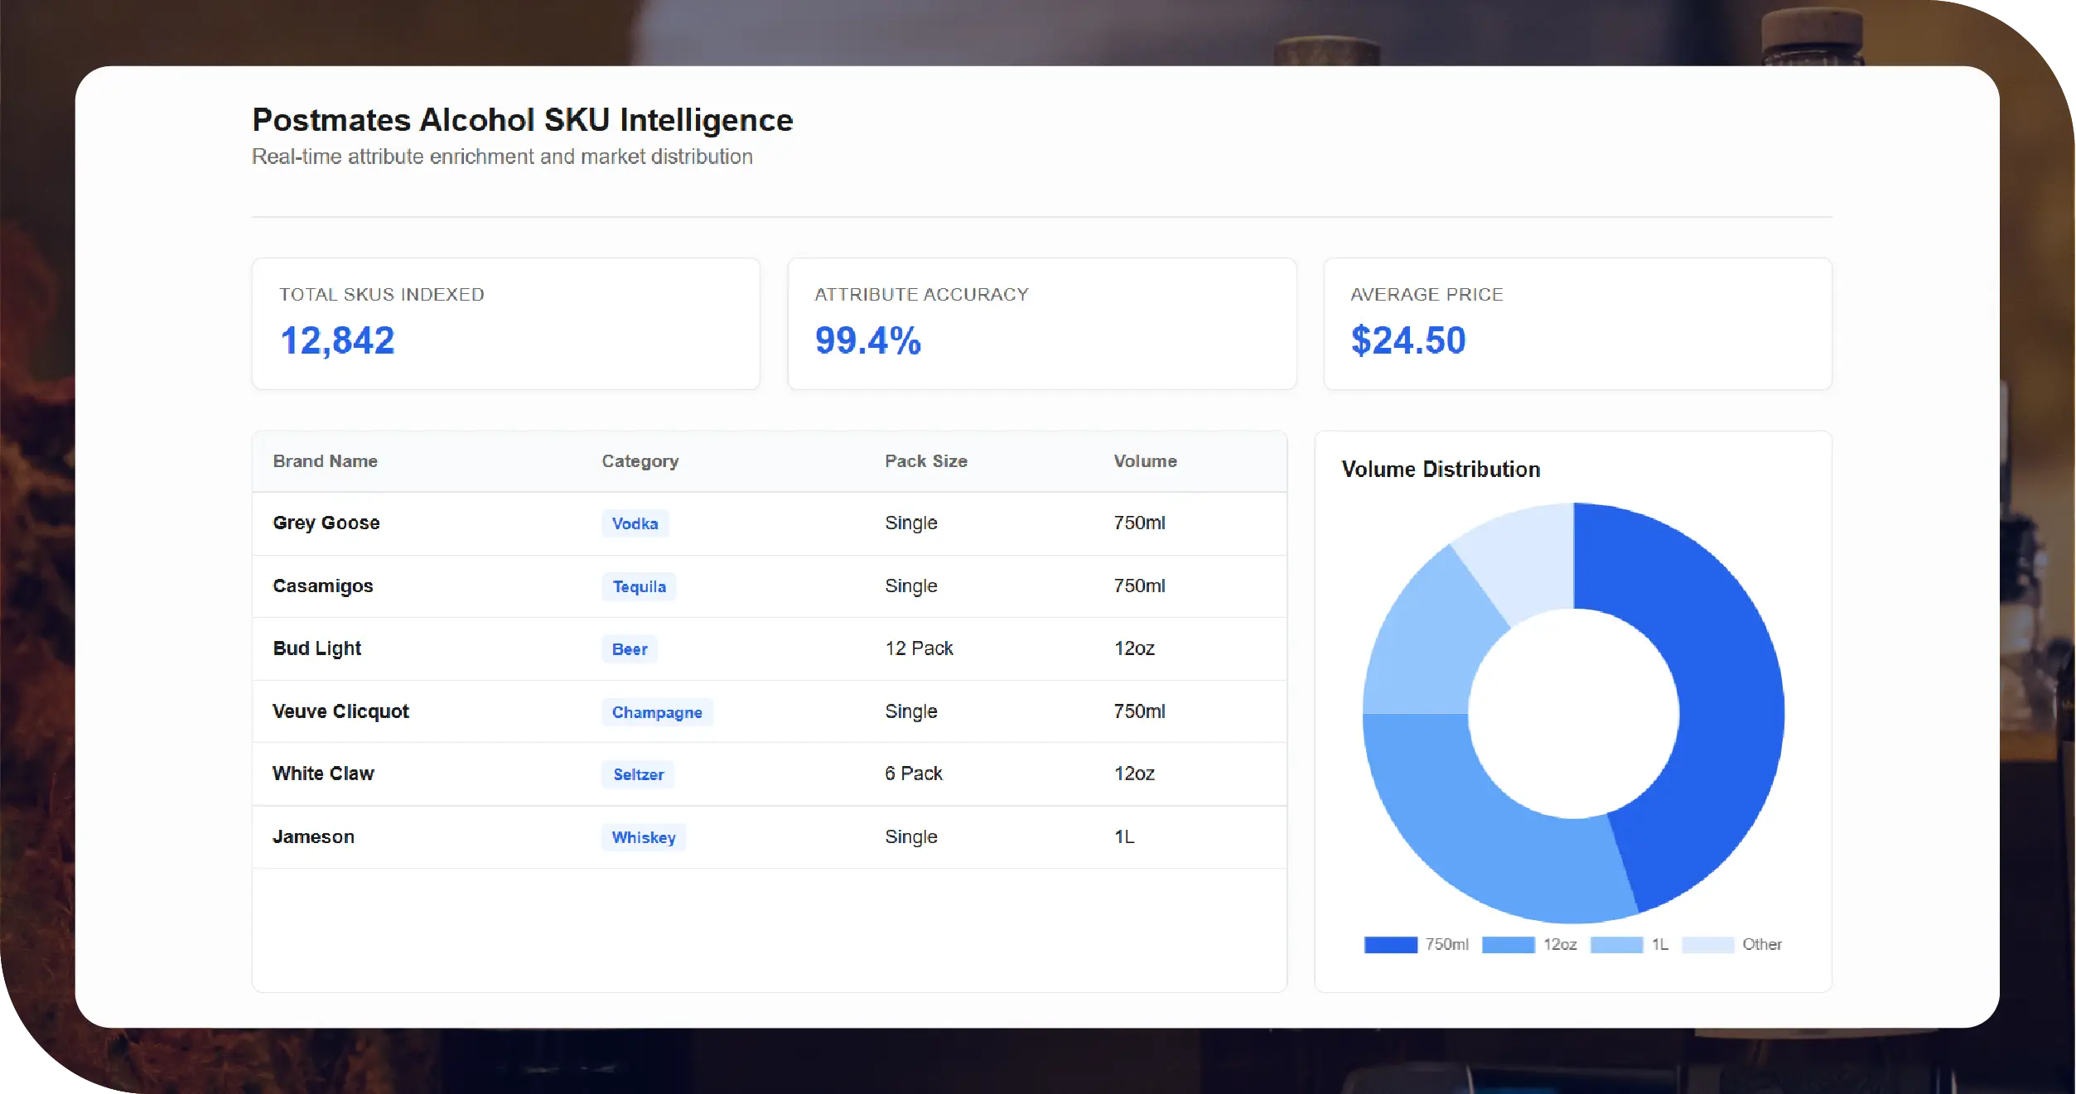The width and height of the screenshot is (2076, 1094).
Task: Click the Pack Size column header
Action: 925,461
